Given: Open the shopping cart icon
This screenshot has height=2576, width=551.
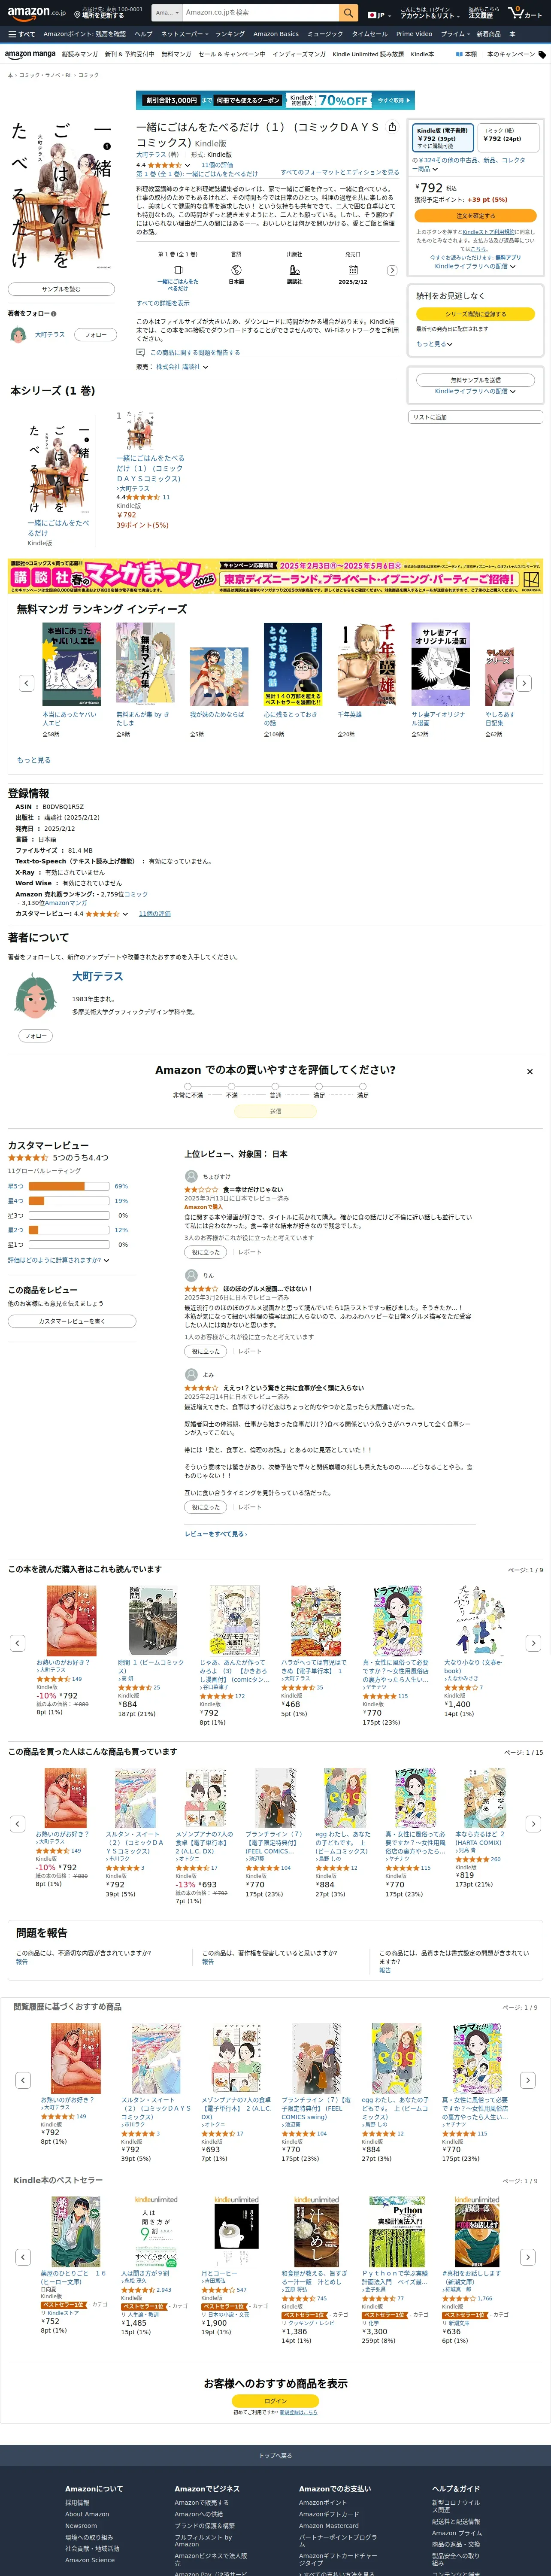Looking at the screenshot, I should 525,13.
